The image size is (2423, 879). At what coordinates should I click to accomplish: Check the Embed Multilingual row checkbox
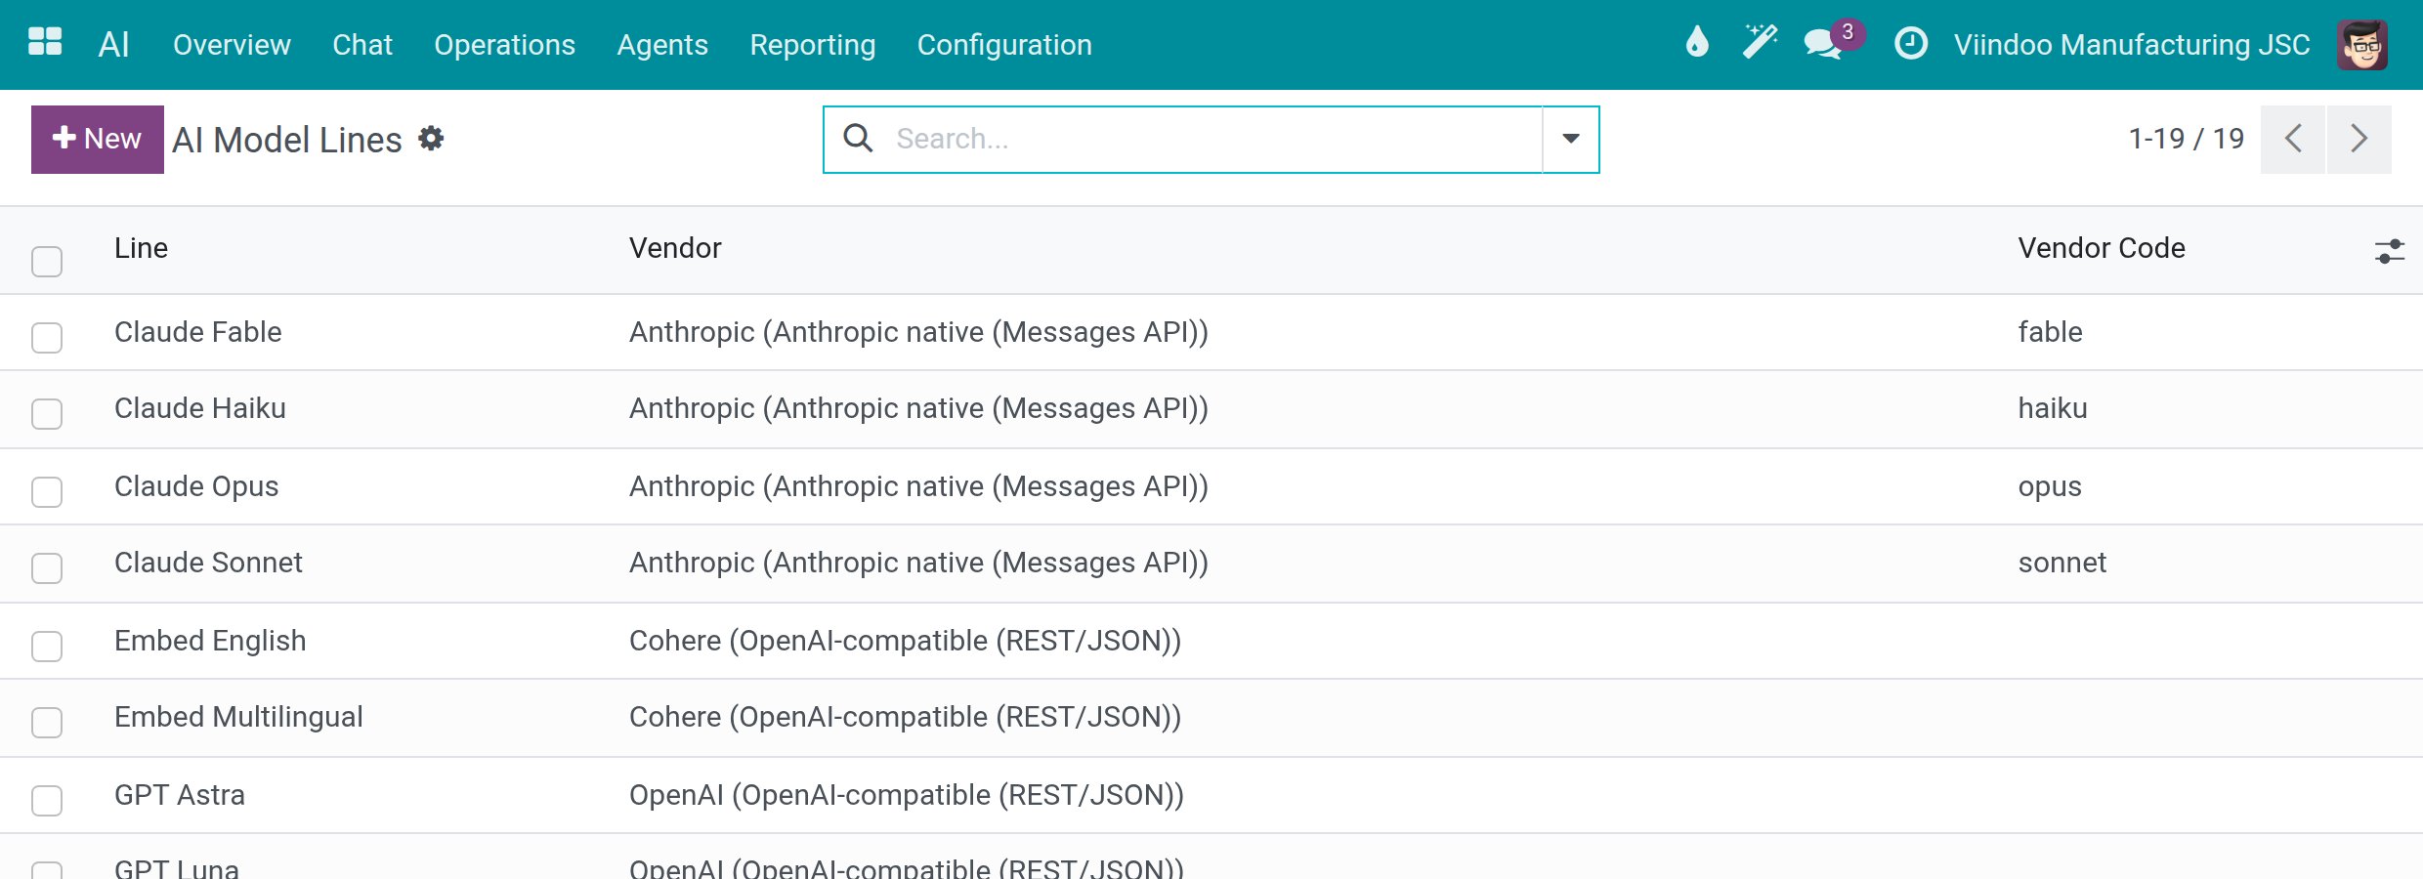click(47, 722)
